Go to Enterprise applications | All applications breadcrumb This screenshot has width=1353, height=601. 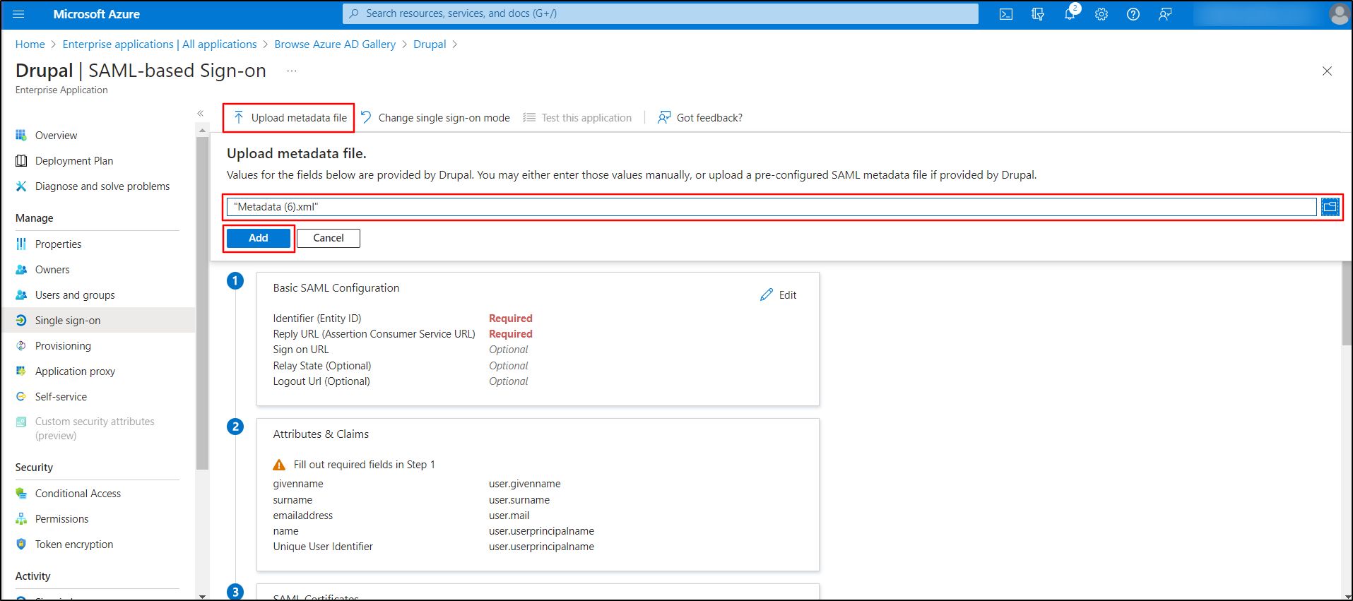click(x=160, y=44)
